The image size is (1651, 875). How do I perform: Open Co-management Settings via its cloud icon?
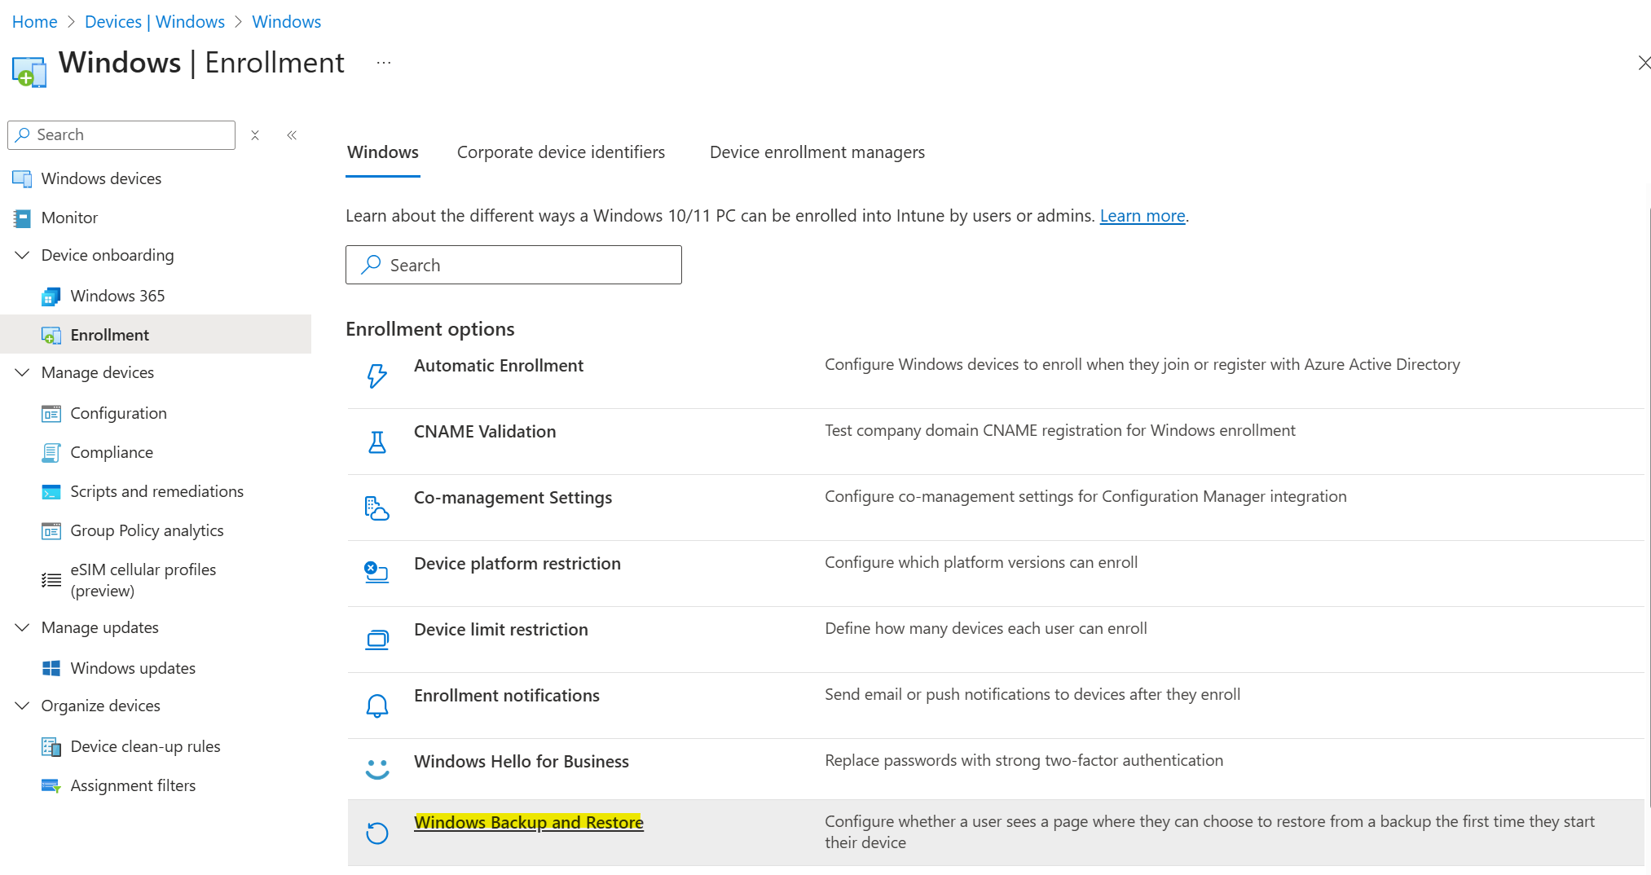point(376,507)
